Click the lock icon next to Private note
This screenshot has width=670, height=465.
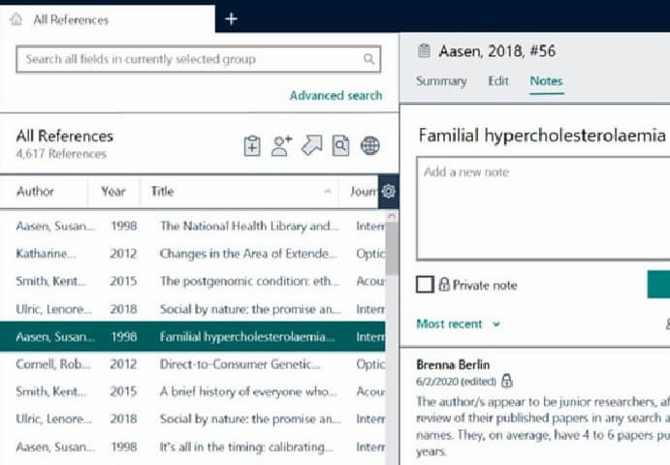(444, 285)
